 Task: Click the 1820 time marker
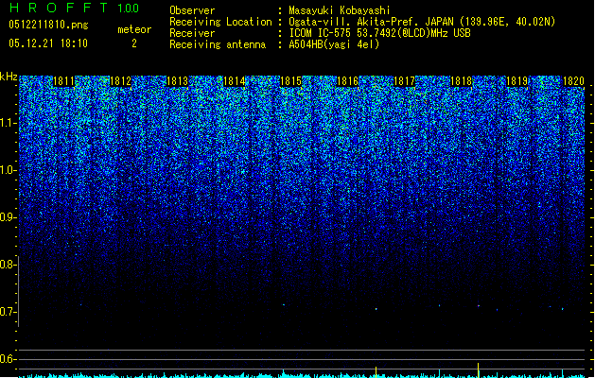click(x=573, y=81)
